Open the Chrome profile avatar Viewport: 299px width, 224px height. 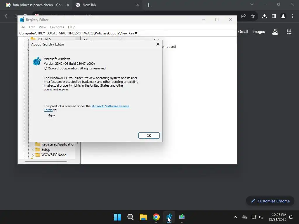pyautogui.click(x=283, y=16)
